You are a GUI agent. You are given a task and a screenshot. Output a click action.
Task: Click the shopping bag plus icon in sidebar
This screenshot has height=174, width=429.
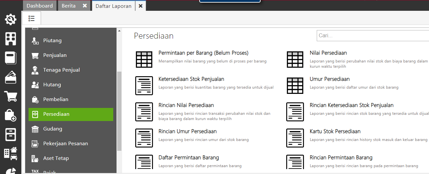(x=11, y=115)
